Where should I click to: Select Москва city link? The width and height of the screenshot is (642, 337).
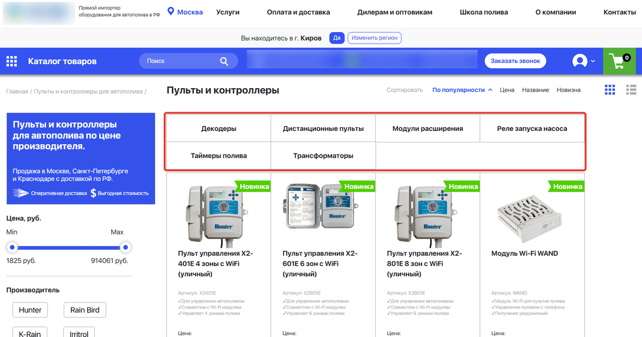pyautogui.click(x=190, y=12)
